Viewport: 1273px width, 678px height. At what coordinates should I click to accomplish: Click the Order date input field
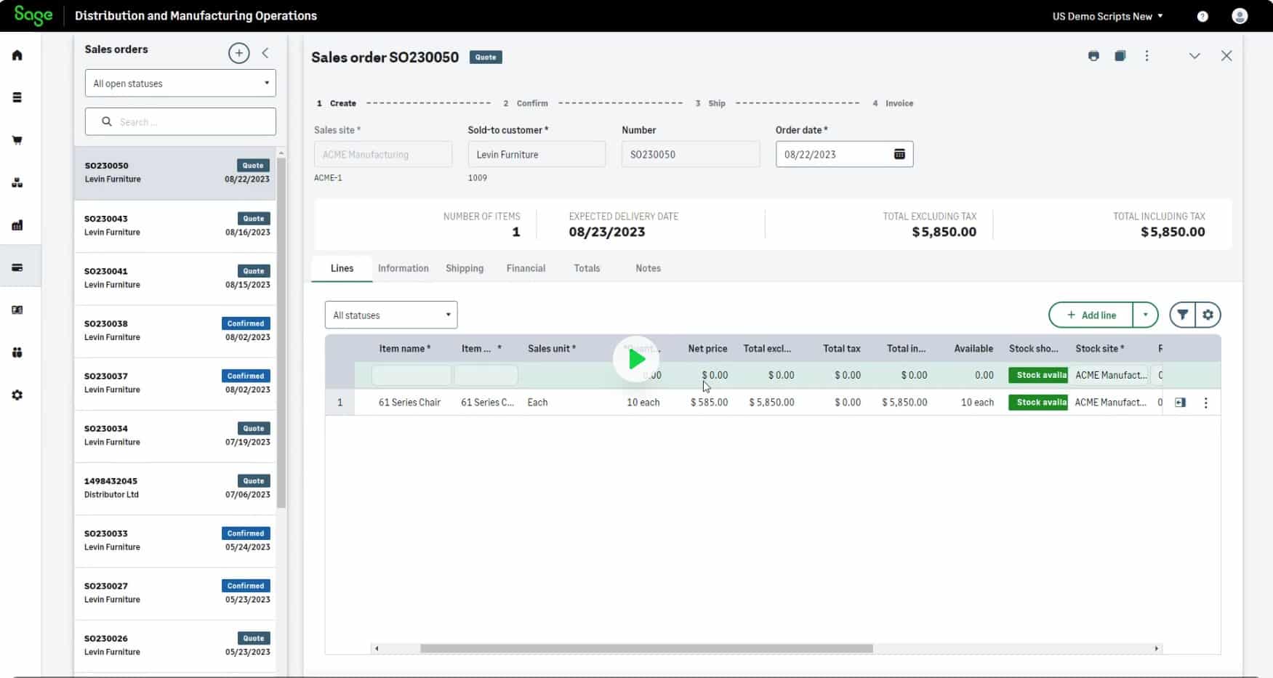pyautogui.click(x=844, y=154)
